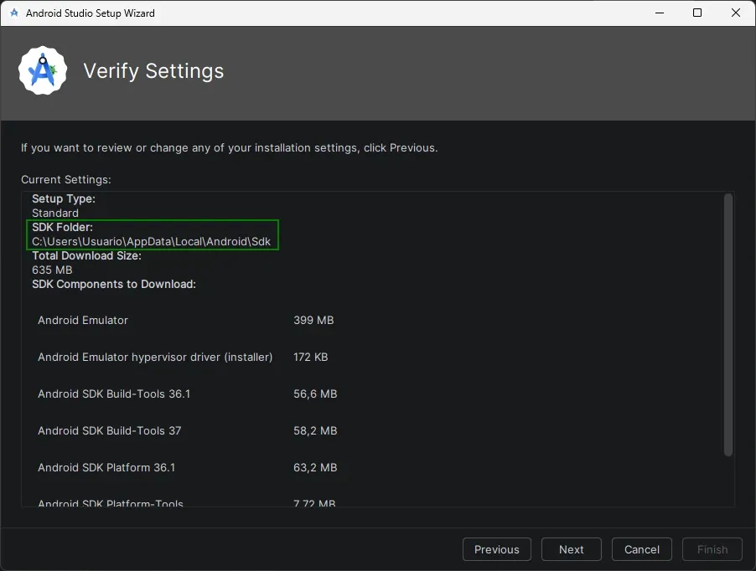Go back with the Previous button
Image resolution: width=756 pixels, height=571 pixels.
tap(497, 549)
